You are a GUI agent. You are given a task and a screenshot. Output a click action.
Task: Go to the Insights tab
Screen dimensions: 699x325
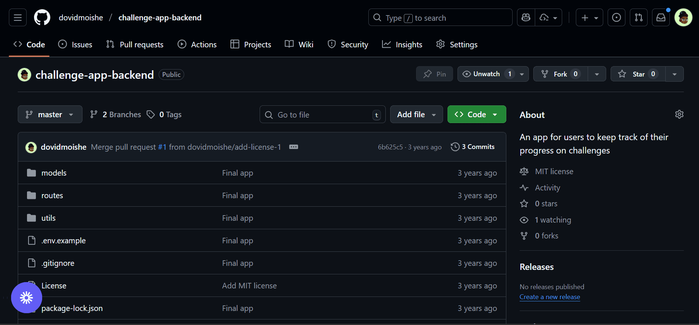(402, 44)
